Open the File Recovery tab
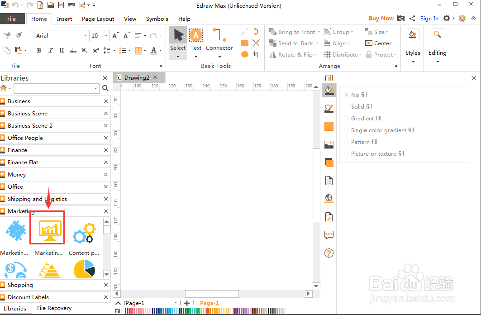 click(x=54, y=308)
